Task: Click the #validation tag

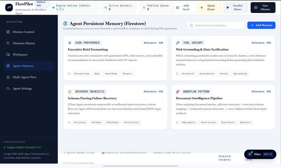Action: tap(207, 74)
